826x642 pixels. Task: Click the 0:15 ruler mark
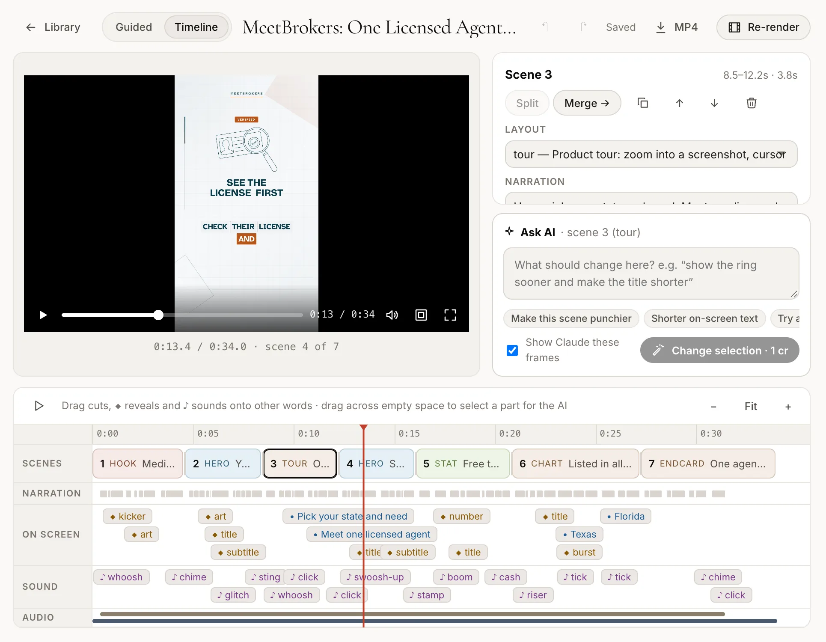tap(409, 434)
